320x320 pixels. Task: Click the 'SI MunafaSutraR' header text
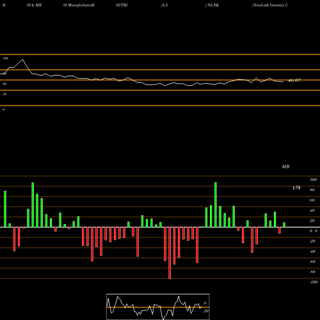pyautogui.click(x=79, y=5)
